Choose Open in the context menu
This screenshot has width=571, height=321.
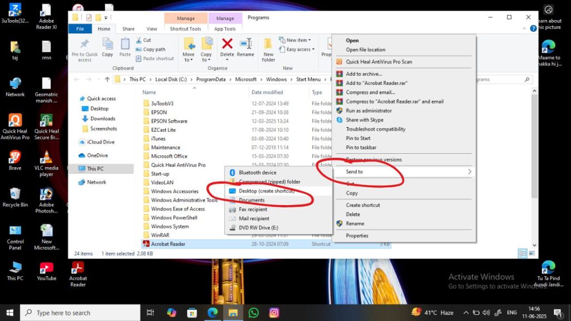pos(352,40)
